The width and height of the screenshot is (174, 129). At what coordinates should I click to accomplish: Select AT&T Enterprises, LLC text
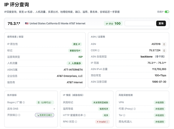point(70,76)
